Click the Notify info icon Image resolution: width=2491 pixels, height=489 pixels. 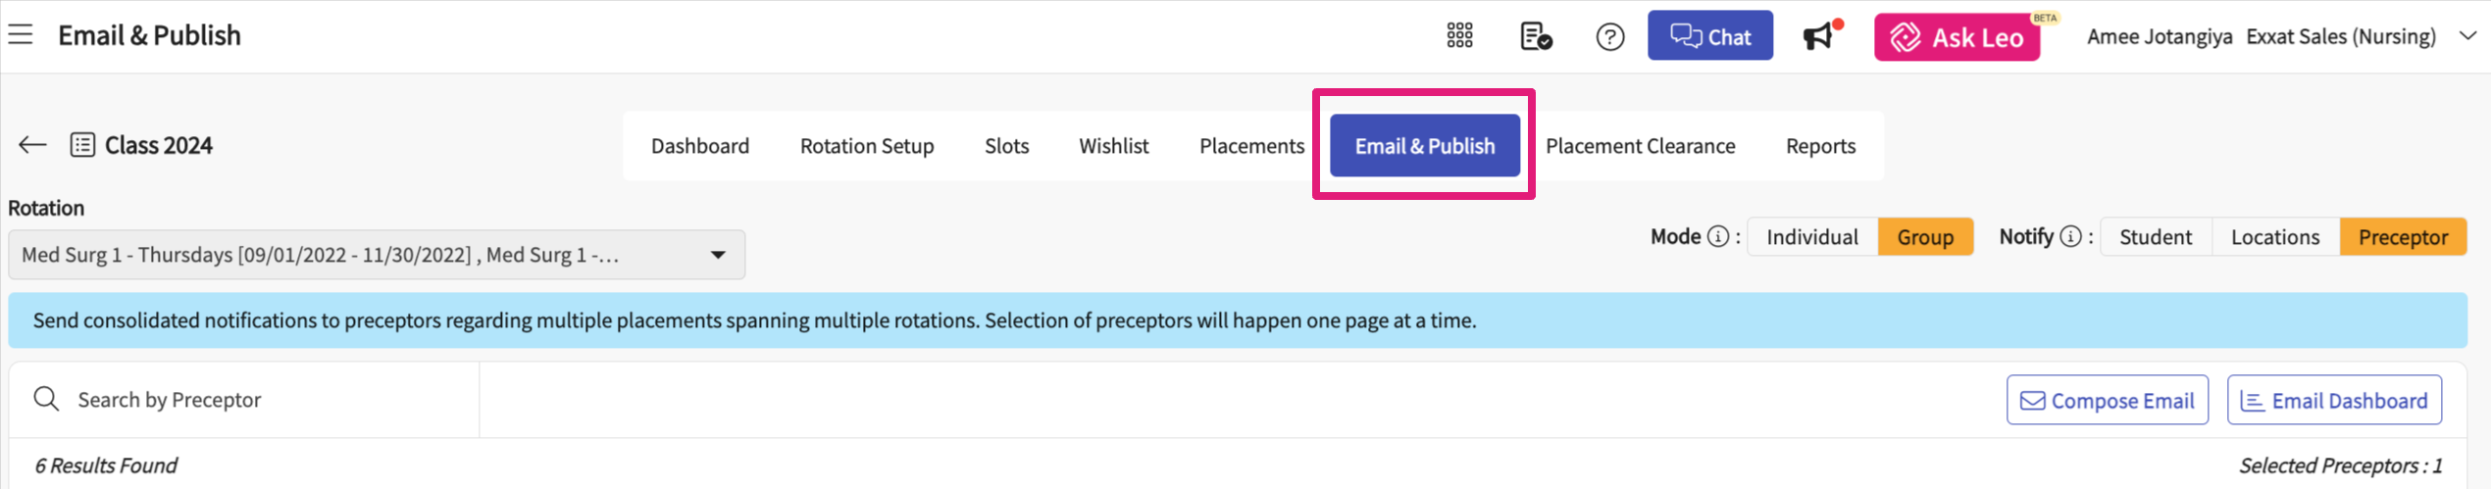(x=2070, y=237)
